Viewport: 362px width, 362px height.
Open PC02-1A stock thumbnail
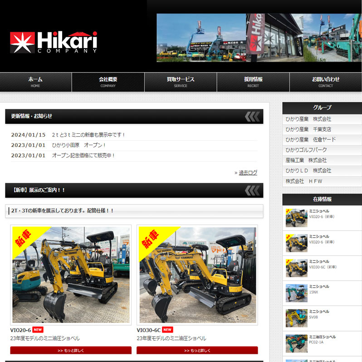click(x=297, y=343)
